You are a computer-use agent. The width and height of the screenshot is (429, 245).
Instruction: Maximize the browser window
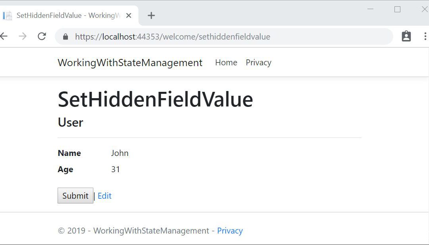[397, 9]
